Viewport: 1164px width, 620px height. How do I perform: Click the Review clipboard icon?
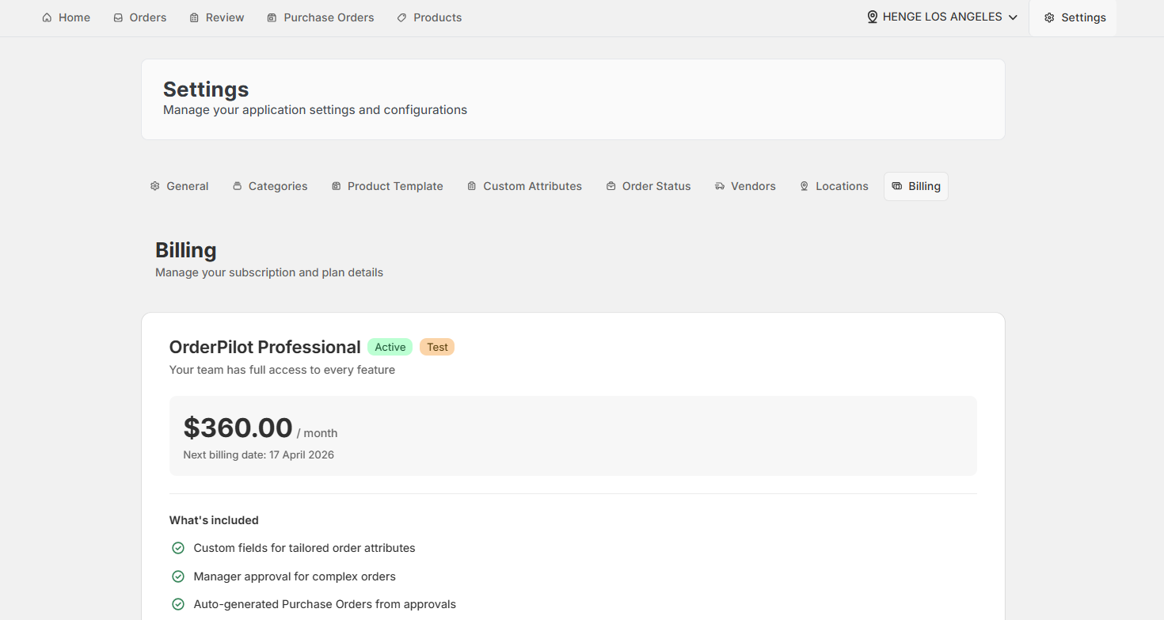tap(194, 17)
